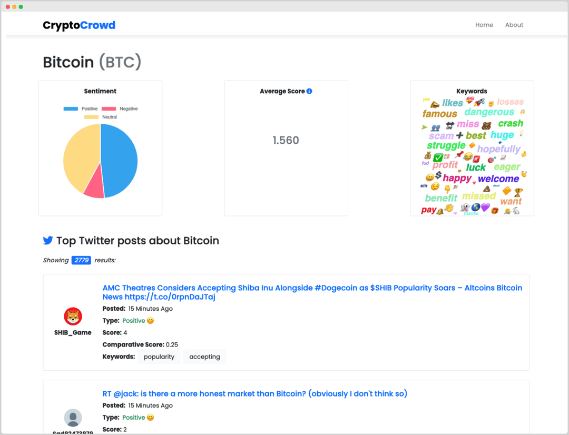
Task: Click Sad92473879's profile avatar
Action: 73,418
